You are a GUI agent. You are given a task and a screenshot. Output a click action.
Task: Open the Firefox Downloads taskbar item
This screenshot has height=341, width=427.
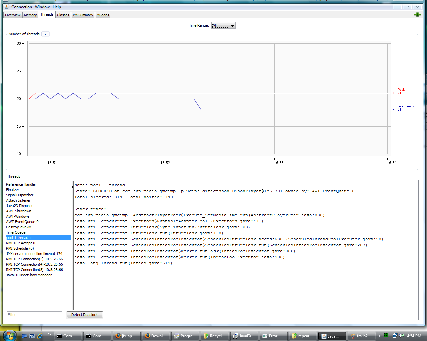(156, 336)
